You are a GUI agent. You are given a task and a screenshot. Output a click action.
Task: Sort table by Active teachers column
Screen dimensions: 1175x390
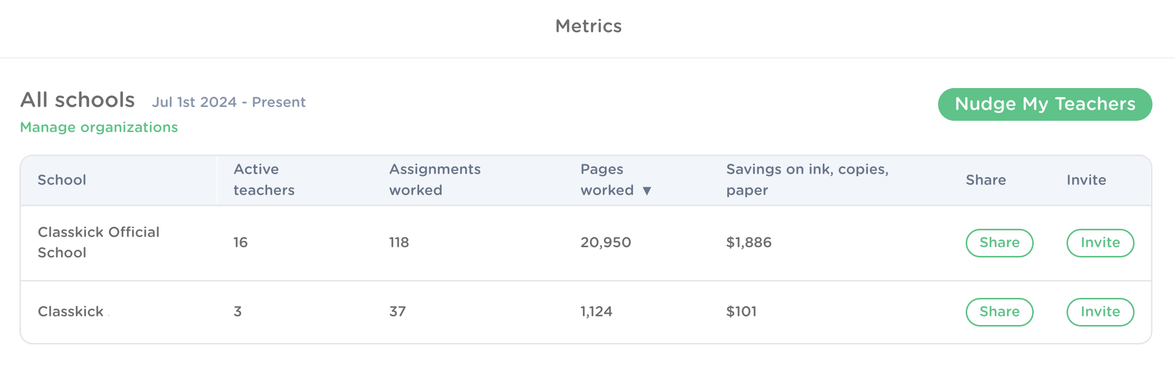coord(264,180)
